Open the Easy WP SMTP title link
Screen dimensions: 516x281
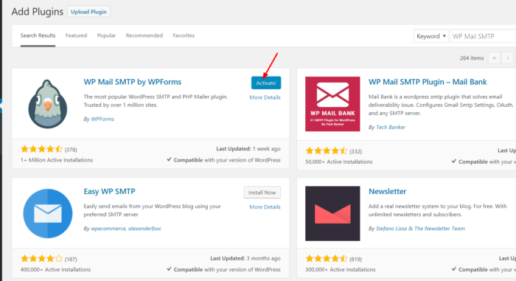[x=109, y=192]
